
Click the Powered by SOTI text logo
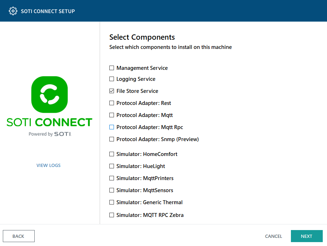[x=50, y=134]
